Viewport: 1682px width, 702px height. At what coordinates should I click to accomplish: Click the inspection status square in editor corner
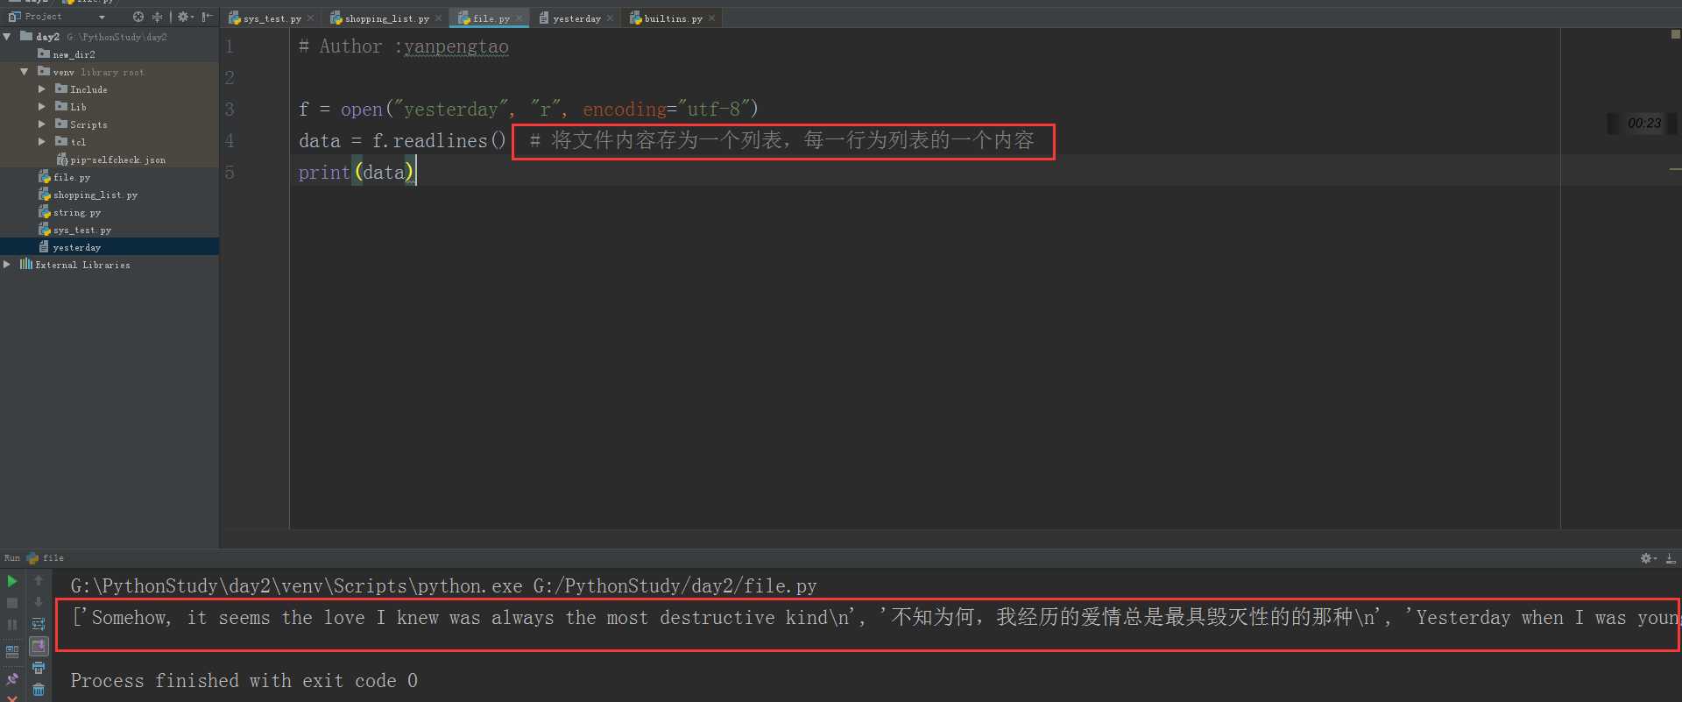pos(1675,35)
